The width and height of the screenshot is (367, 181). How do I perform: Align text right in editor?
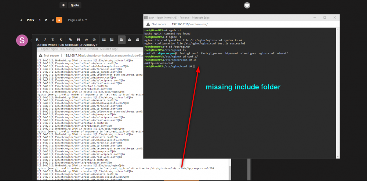137,40
